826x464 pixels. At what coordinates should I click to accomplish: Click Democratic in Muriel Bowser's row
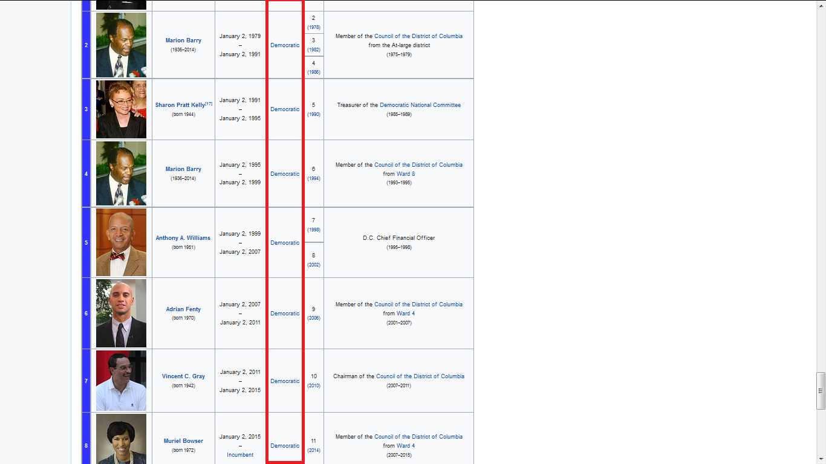point(285,446)
